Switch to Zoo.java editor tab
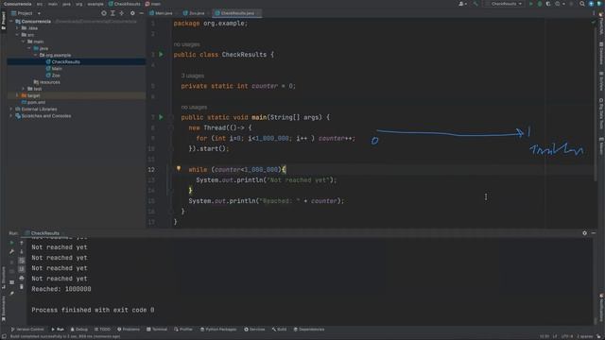The height and width of the screenshot is (340, 605). pyautogui.click(x=195, y=13)
